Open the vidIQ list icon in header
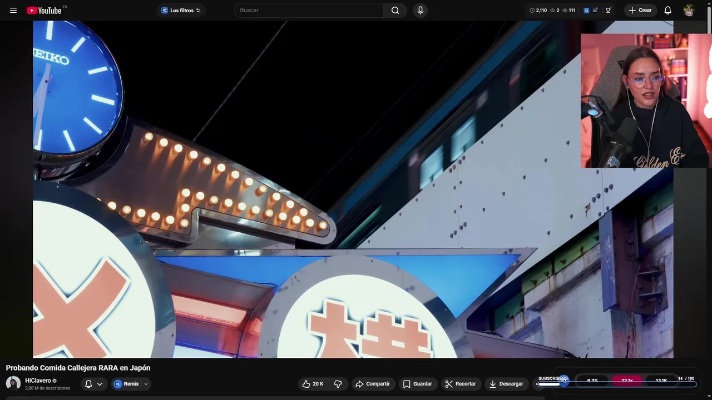Screen dimensions: 712x400 595,11
